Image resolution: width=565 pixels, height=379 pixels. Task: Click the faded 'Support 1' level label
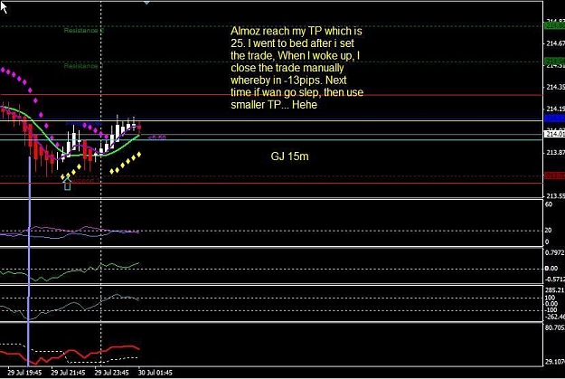85,180
